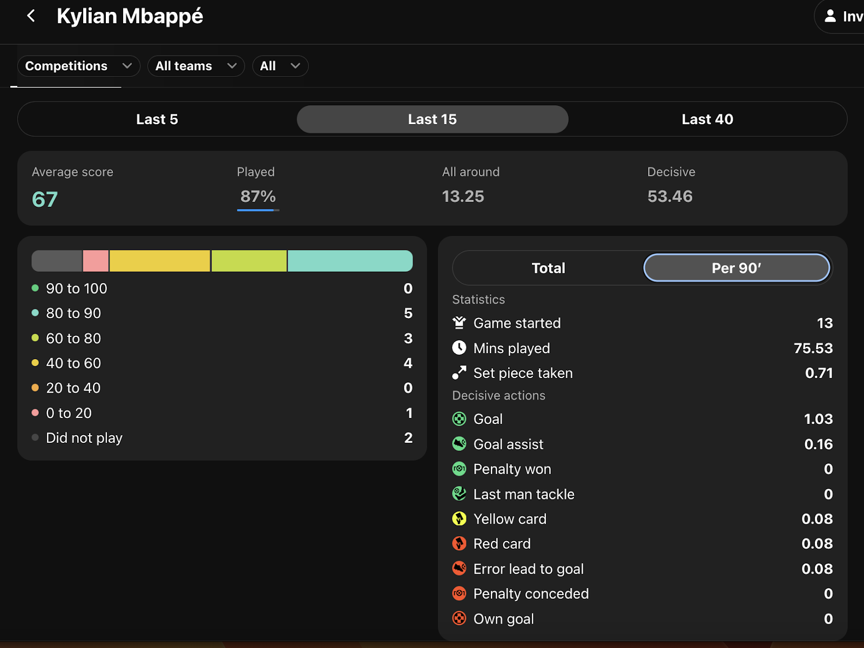Screen dimensions: 864x648
Task: Switch to the Last 40 tab
Action: (707, 119)
